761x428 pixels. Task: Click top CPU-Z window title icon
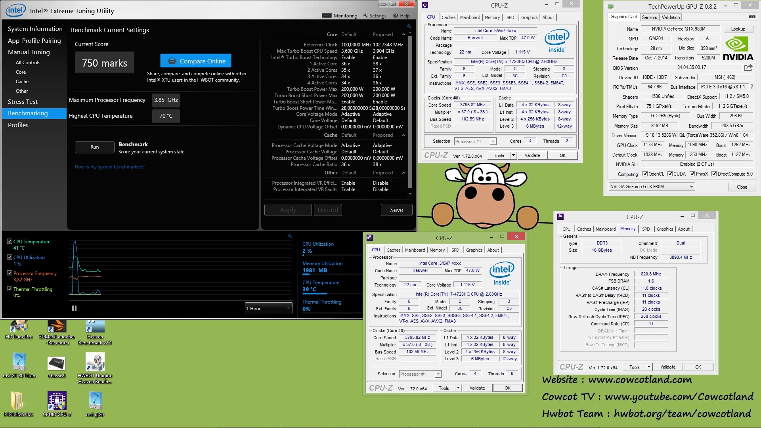click(x=425, y=5)
